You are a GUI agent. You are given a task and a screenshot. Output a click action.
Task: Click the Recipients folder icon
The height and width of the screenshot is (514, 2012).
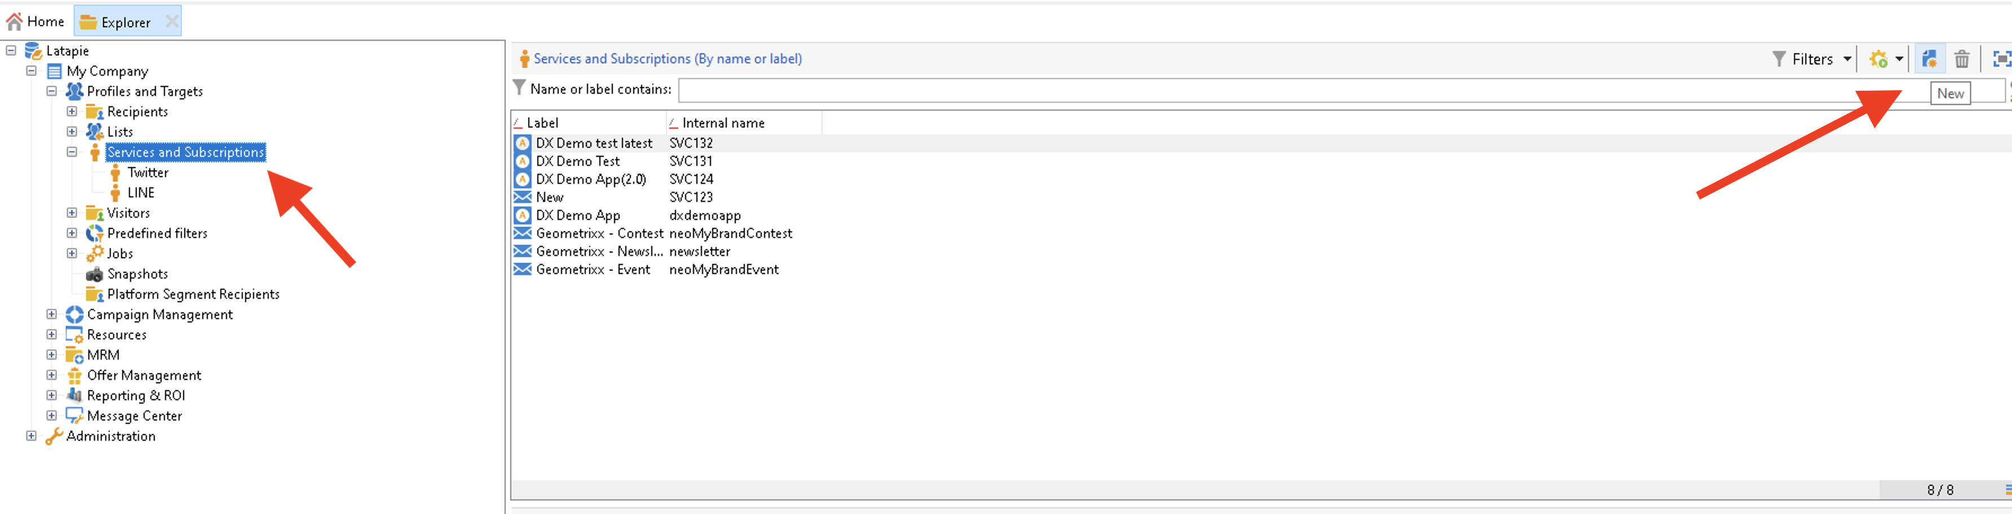(x=95, y=112)
